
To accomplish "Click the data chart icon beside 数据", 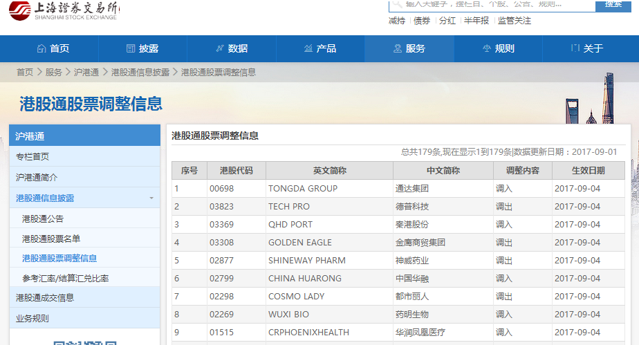I will click(220, 48).
